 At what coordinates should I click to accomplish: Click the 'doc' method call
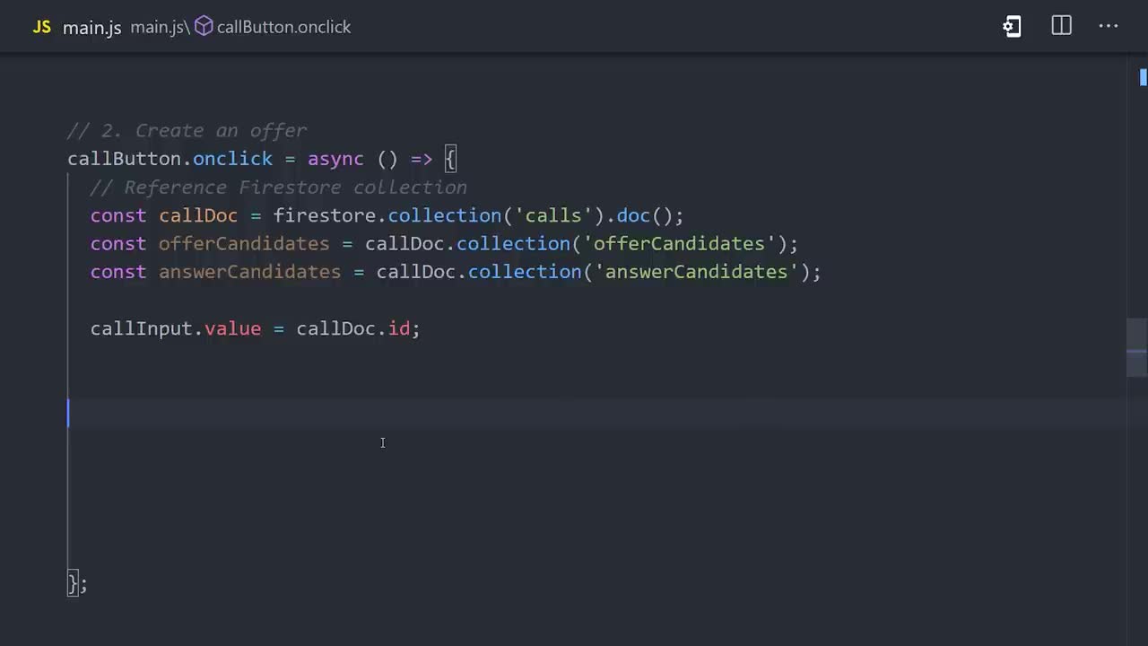pyautogui.click(x=633, y=215)
